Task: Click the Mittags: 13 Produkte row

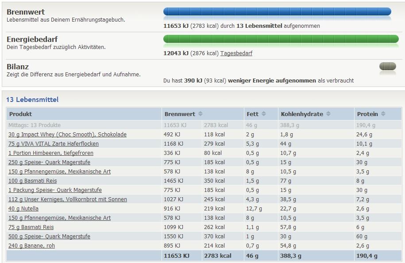Action: click(x=204, y=125)
